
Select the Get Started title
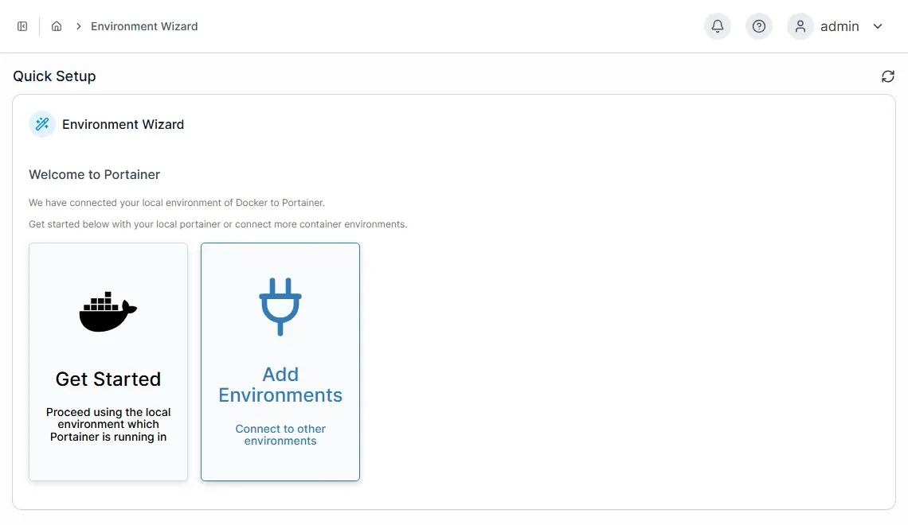pyautogui.click(x=108, y=379)
